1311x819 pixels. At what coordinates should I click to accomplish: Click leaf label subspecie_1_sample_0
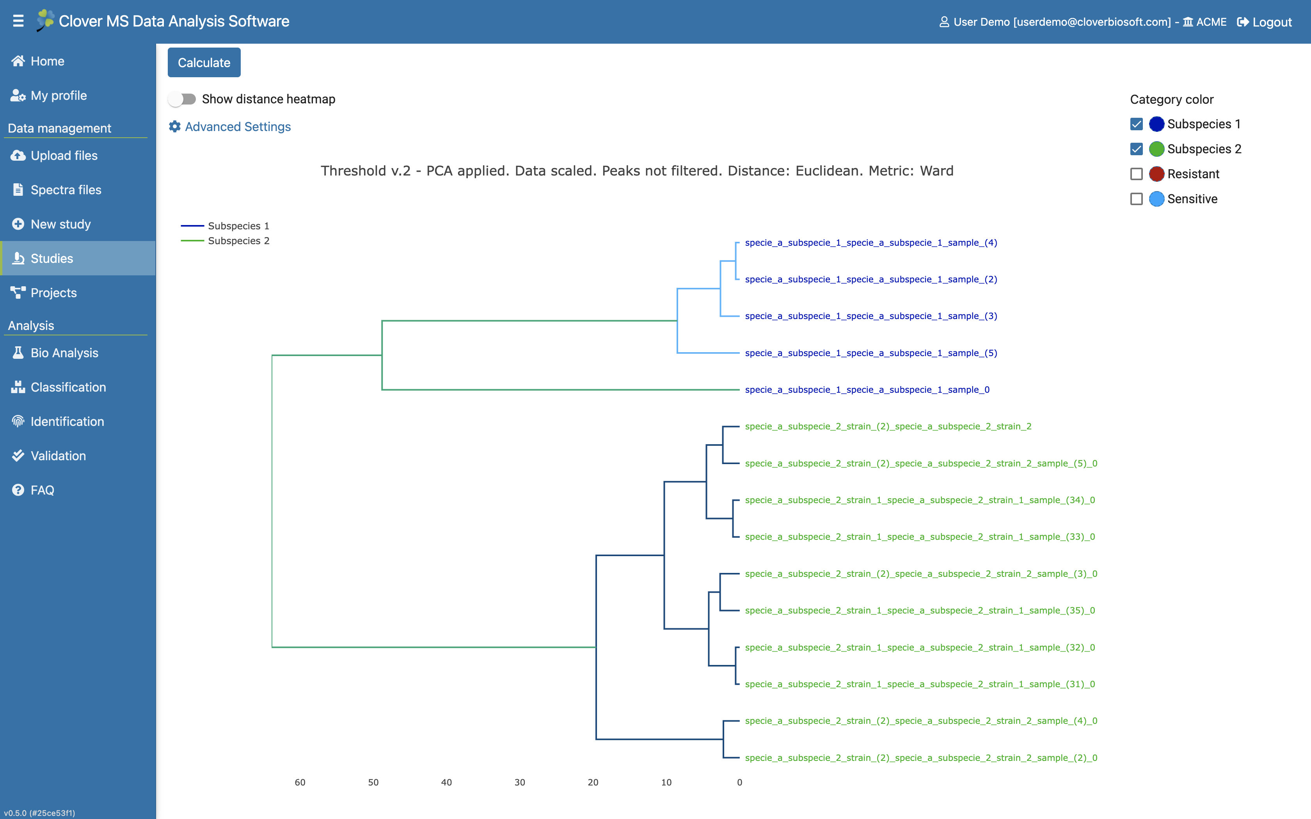[x=867, y=390]
